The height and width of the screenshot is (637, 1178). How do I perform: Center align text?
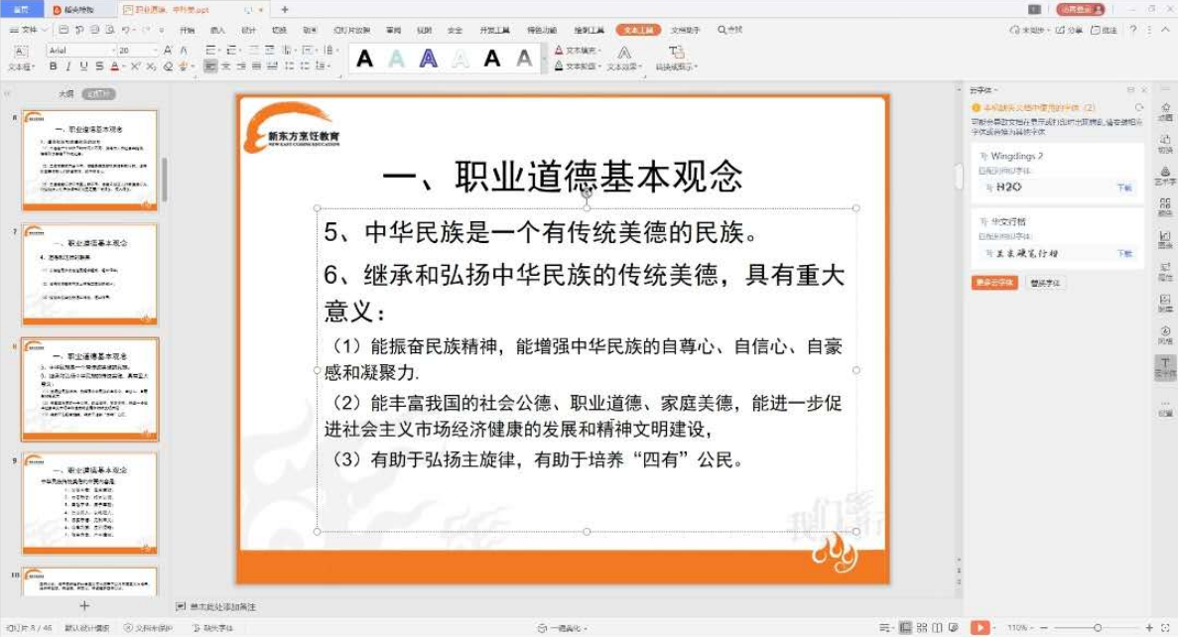click(x=225, y=66)
